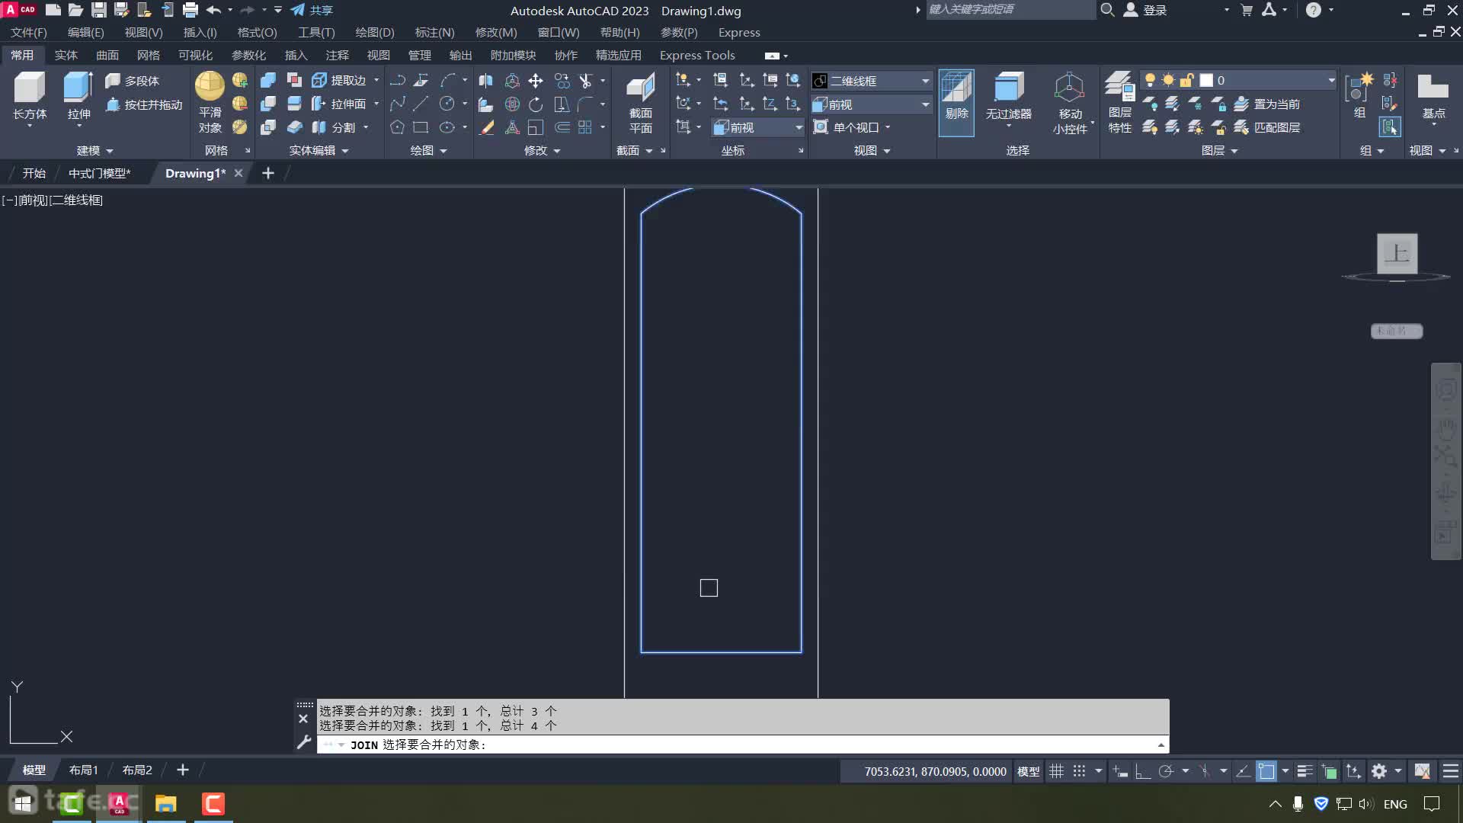
Task: Toggle the layer 0 lightbulb on/off
Action: pos(1150,80)
